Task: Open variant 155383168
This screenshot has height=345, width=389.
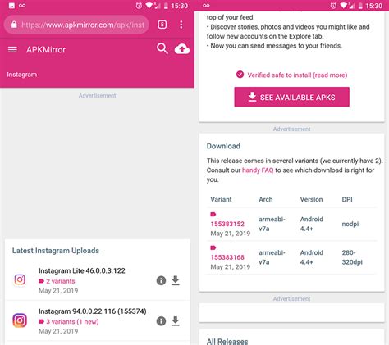Action: (x=227, y=257)
